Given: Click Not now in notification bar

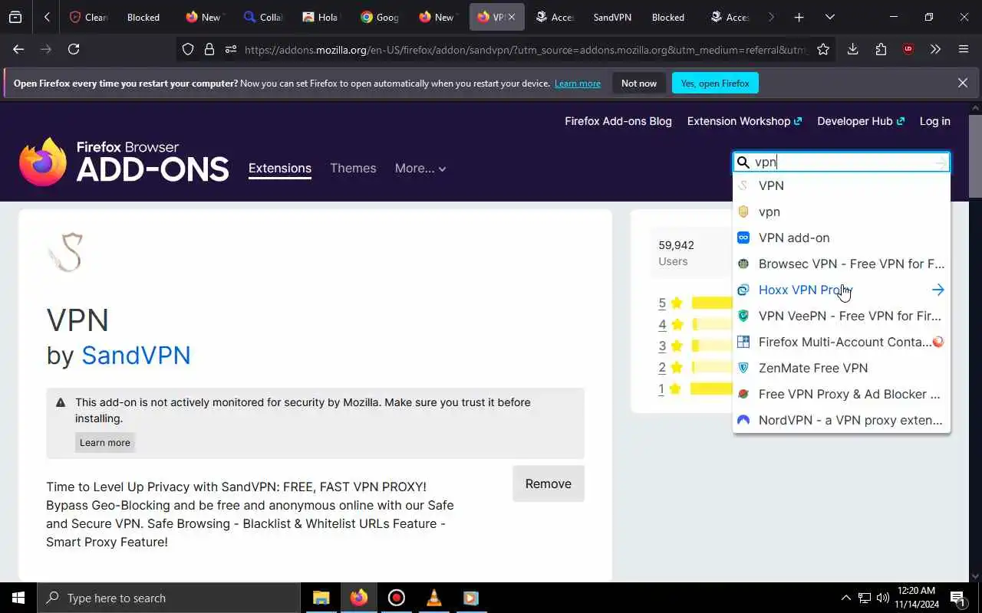Looking at the screenshot, I should [639, 83].
